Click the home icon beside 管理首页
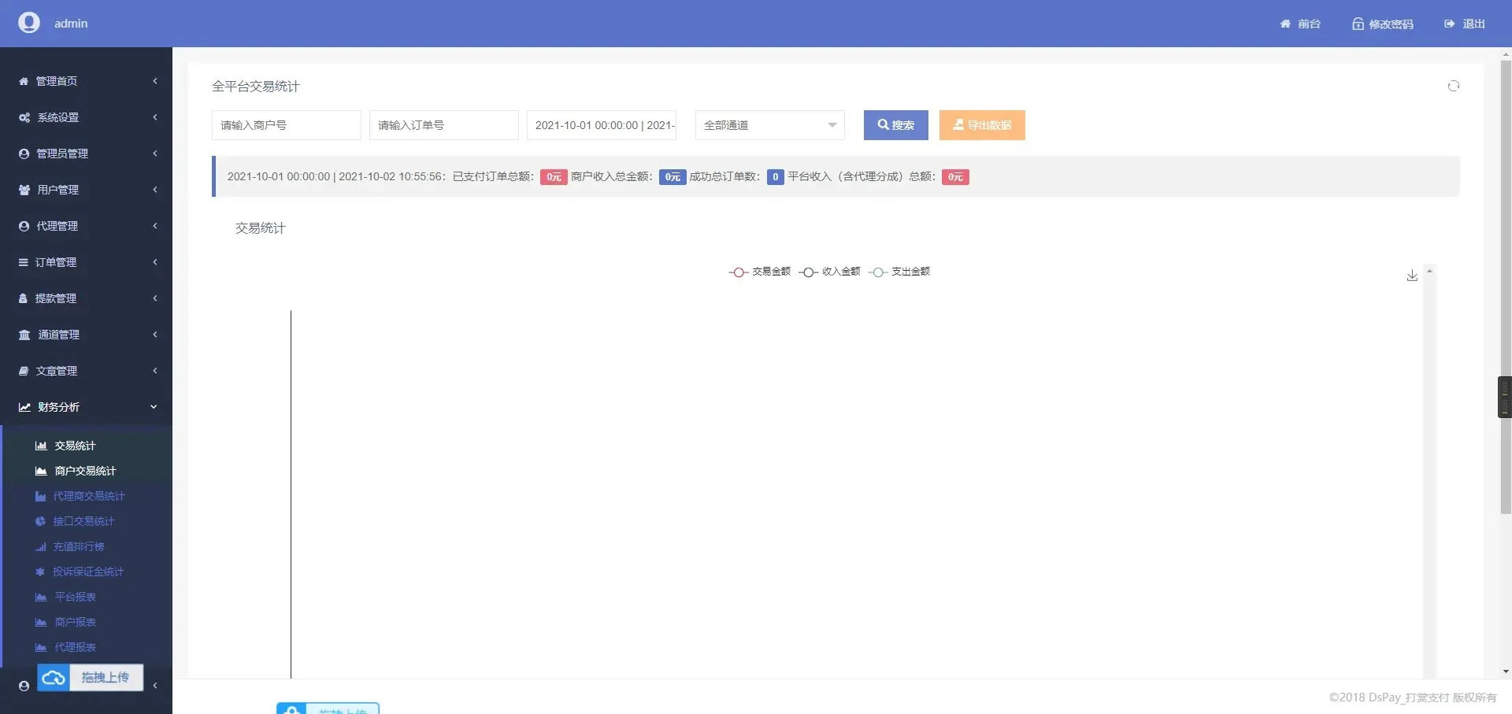The height and width of the screenshot is (714, 1512). pyautogui.click(x=24, y=81)
